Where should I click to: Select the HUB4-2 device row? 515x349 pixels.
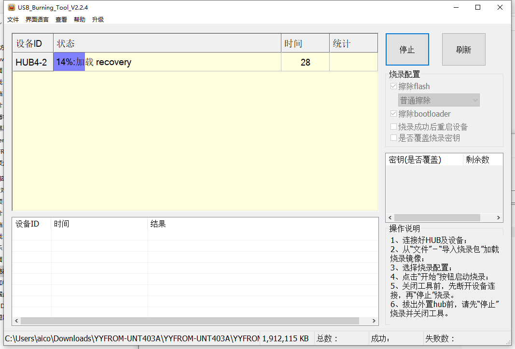click(x=32, y=62)
